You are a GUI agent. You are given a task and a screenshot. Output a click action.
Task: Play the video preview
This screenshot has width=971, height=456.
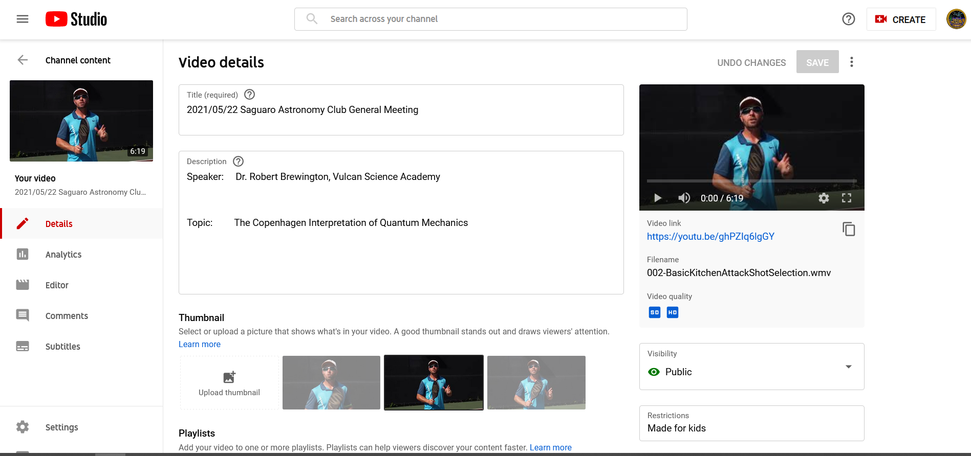click(658, 198)
